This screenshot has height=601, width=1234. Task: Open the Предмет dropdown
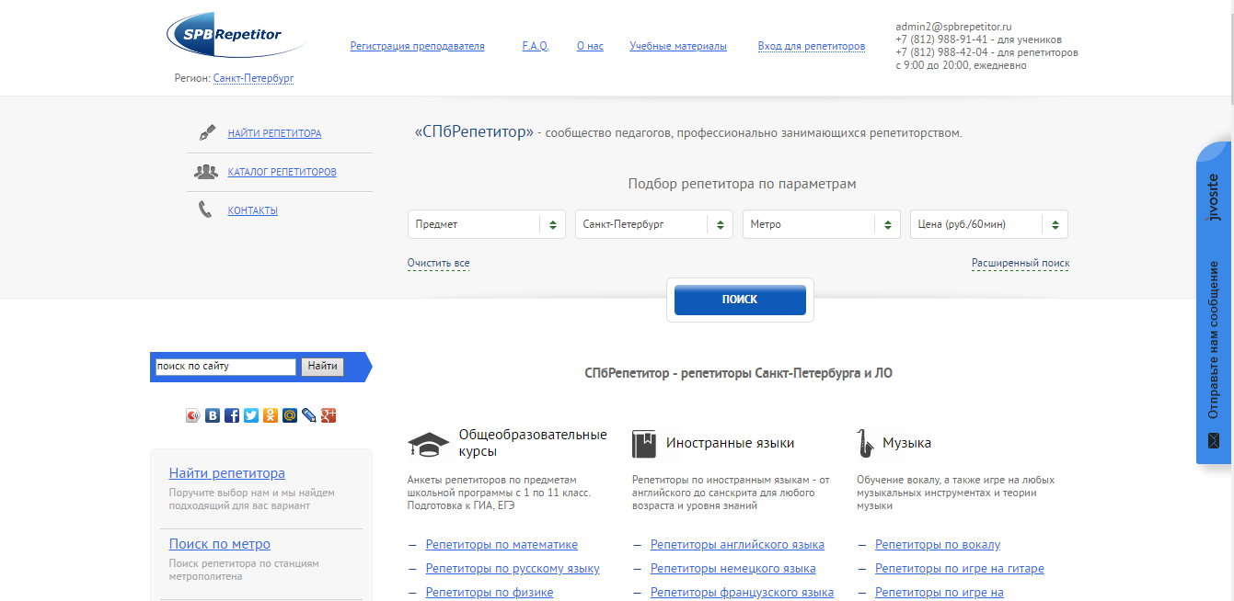point(486,223)
